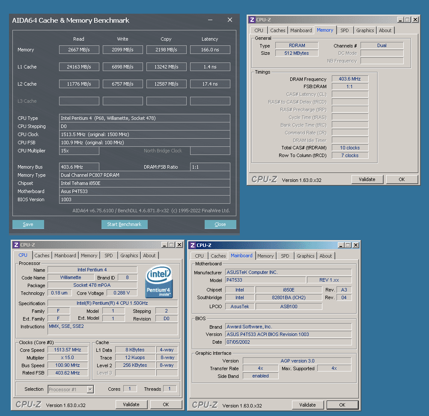
Task: Click the CPU-Z memory Type value 'RDRAM'
Action: click(x=297, y=45)
